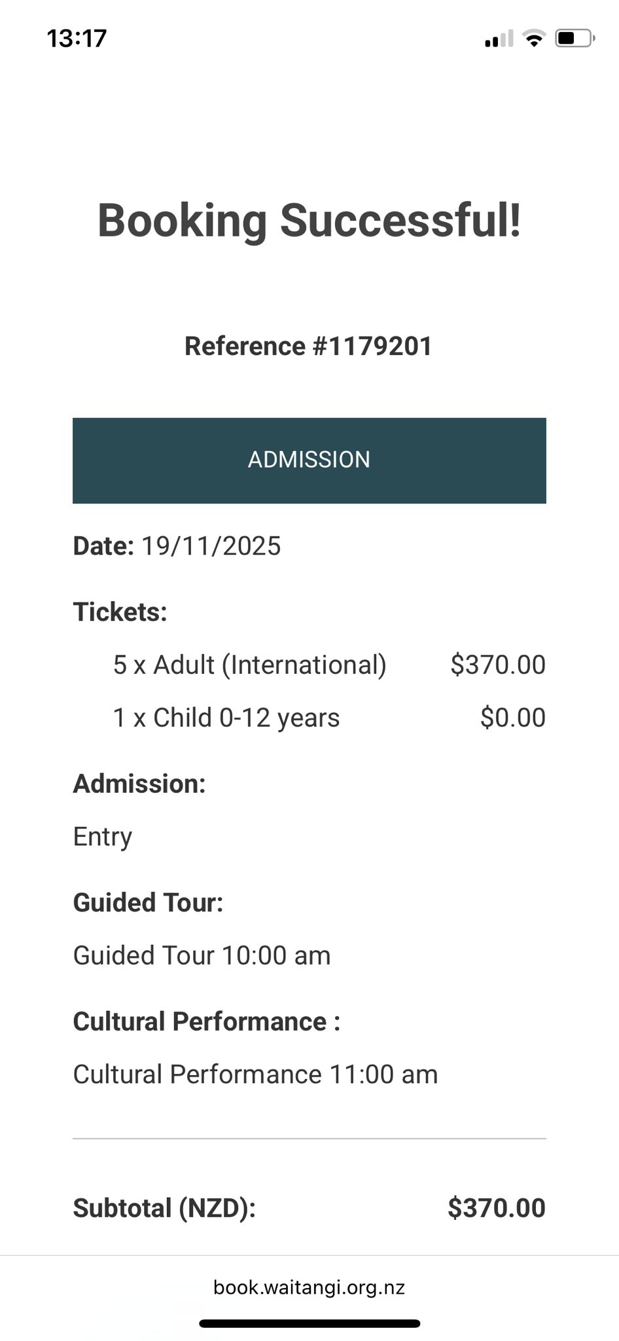619x1341 pixels.
Task: Tap the ADMISSION header banner
Action: tap(309, 460)
